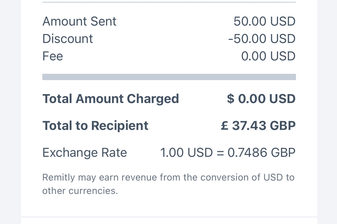Screen dimensions: 337x224
Task: Click the Total to Recipient label
Action: click(x=95, y=125)
